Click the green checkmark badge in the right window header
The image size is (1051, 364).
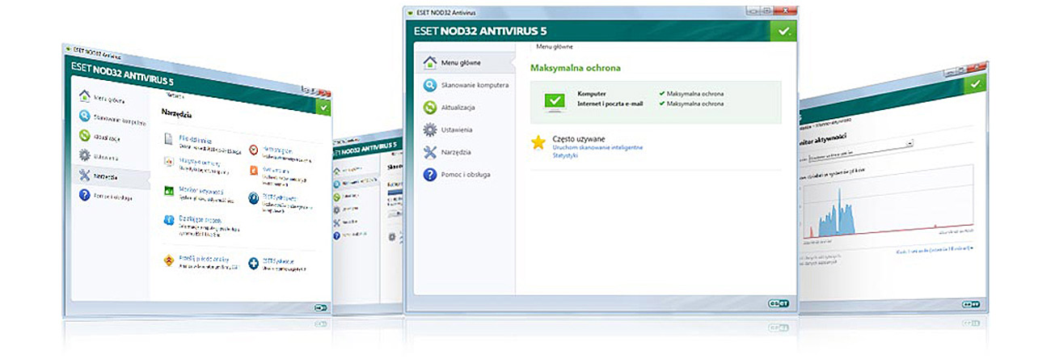click(977, 83)
